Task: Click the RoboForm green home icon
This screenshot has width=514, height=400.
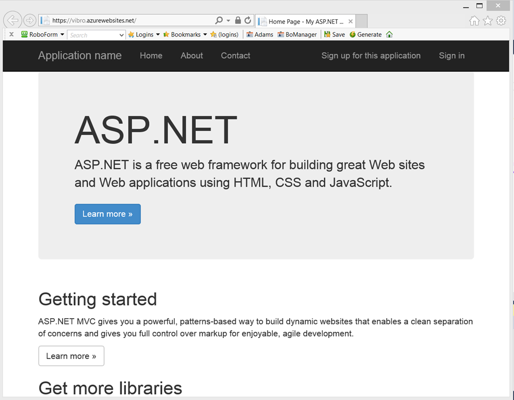Action: 389,34
